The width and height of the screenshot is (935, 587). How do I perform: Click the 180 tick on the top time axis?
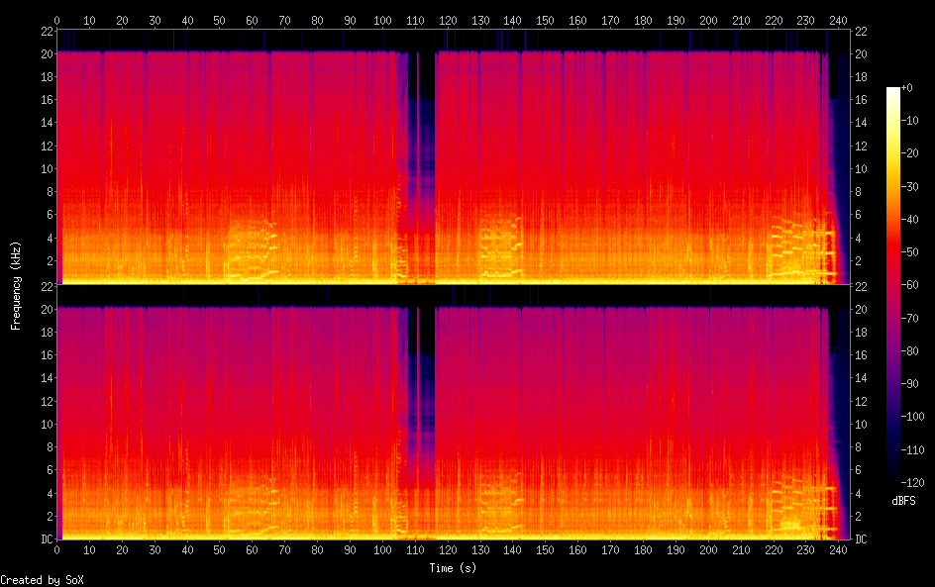643,20
